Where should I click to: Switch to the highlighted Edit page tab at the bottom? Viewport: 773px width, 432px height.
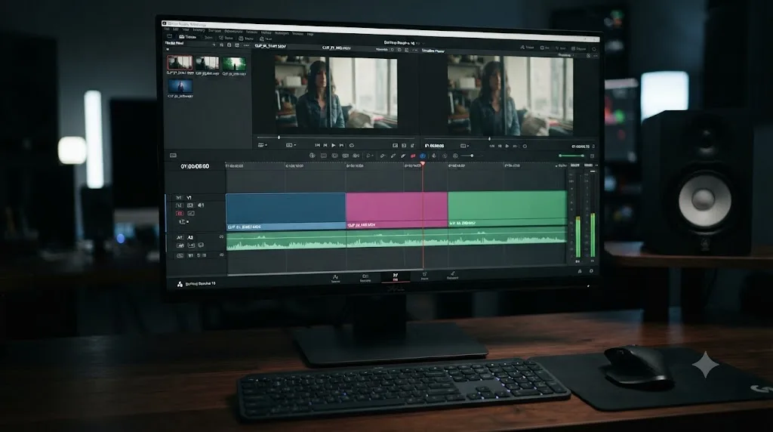point(396,277)
